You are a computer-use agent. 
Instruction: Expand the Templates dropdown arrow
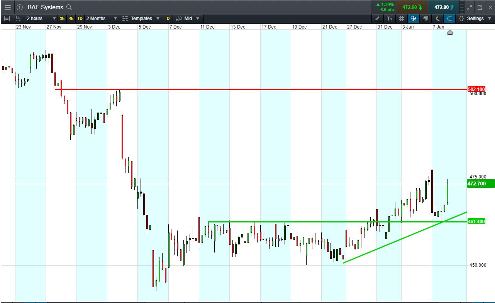click(158, 19)
